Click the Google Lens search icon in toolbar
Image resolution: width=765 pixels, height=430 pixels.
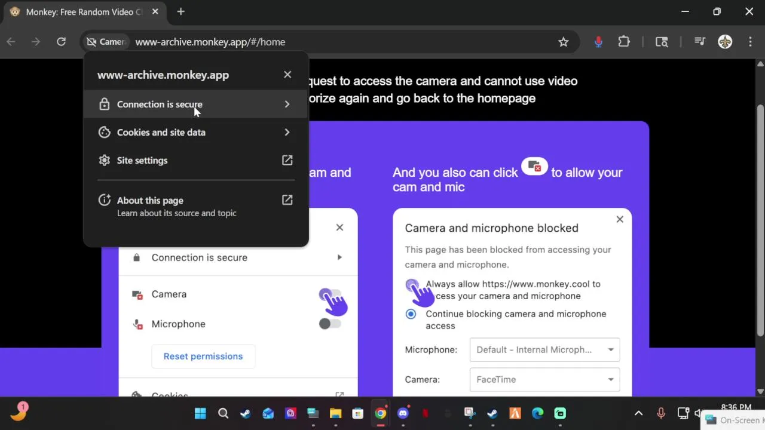tap(662, 42)
